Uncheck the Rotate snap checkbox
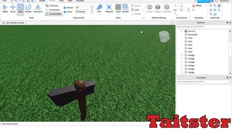 (65, 8)
